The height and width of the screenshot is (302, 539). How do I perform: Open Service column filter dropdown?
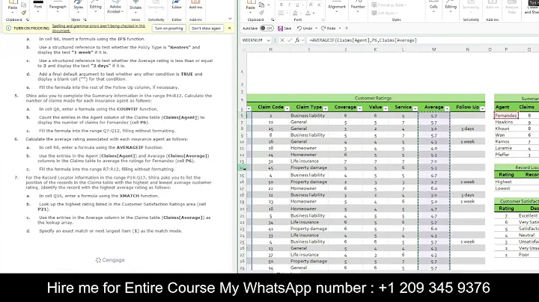[x=415, y=109]
